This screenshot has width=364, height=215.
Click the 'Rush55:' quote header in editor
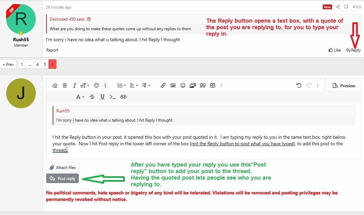point(63,111)
